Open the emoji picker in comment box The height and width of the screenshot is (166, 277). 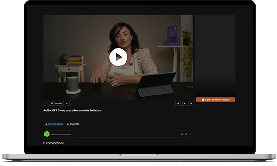pyautogui.click(x=186, y=134)
